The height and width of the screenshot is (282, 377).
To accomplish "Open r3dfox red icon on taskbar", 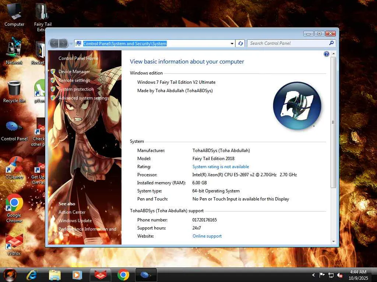I will pyautogui.click(x=101, y=275).
